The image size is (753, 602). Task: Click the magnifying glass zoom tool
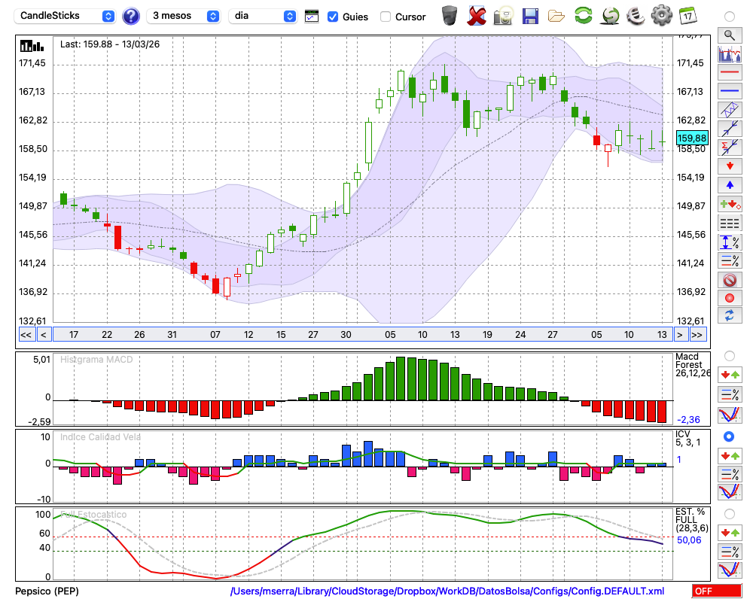pos(729,35)
